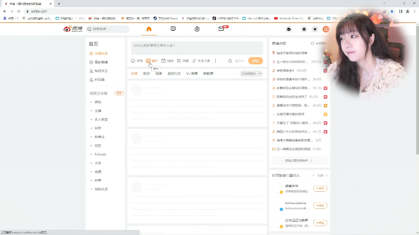
Task: Go to the previous page of suggested people
Action: (313, 175)
